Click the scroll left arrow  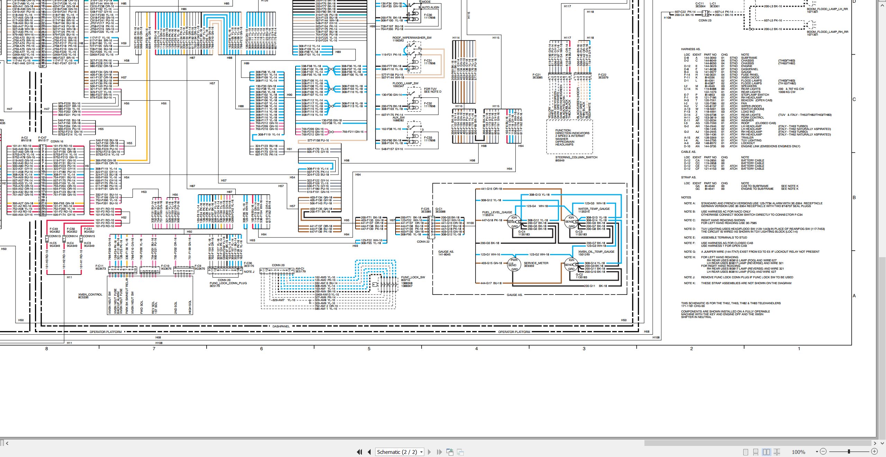pyautogui.click(x=7, y=443)
